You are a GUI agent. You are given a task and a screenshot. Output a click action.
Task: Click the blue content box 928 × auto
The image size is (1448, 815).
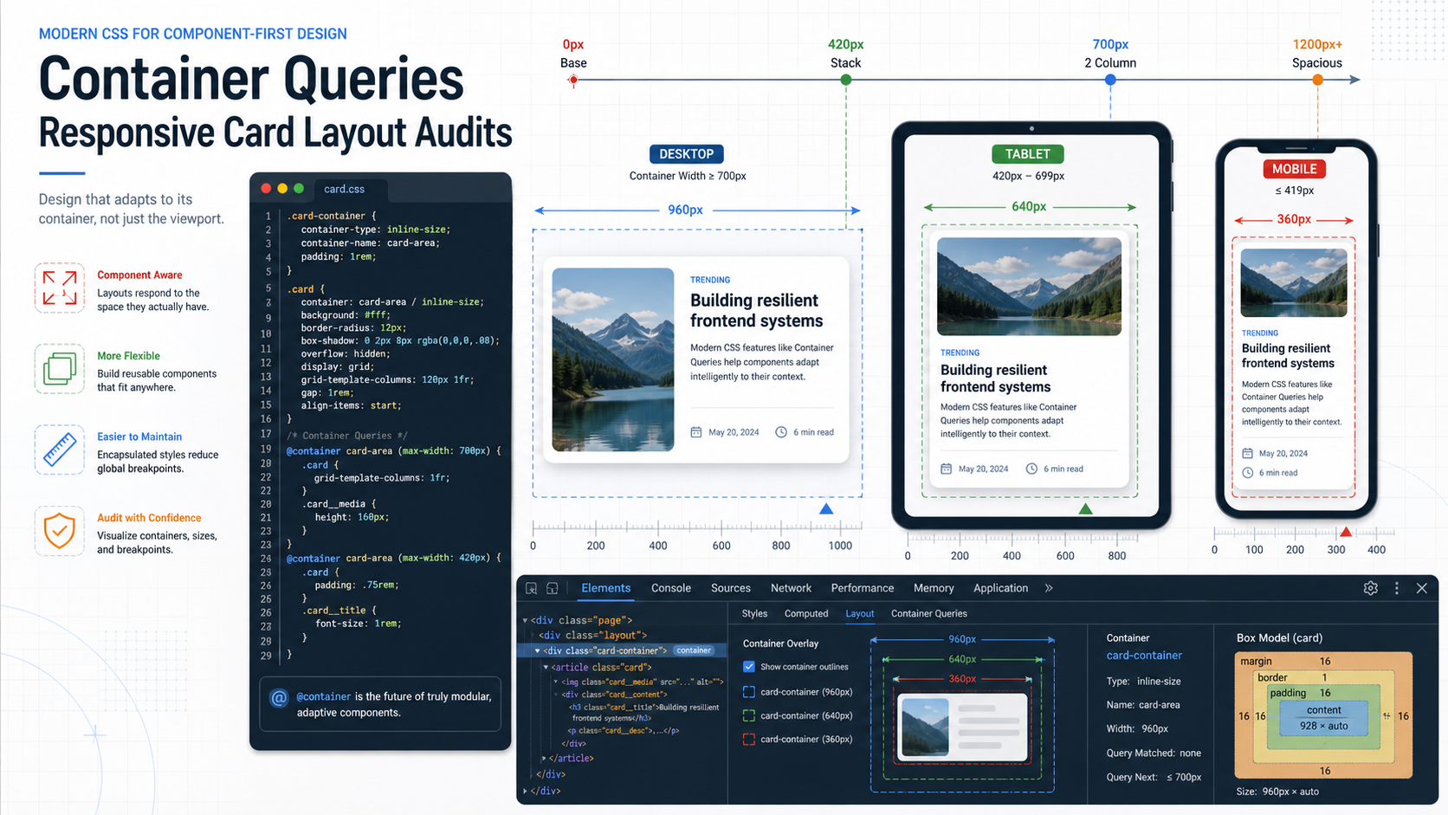(x=1323, y=718)
